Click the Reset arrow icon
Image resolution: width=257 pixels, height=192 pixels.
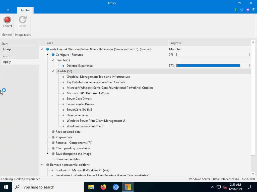point(23,19)
